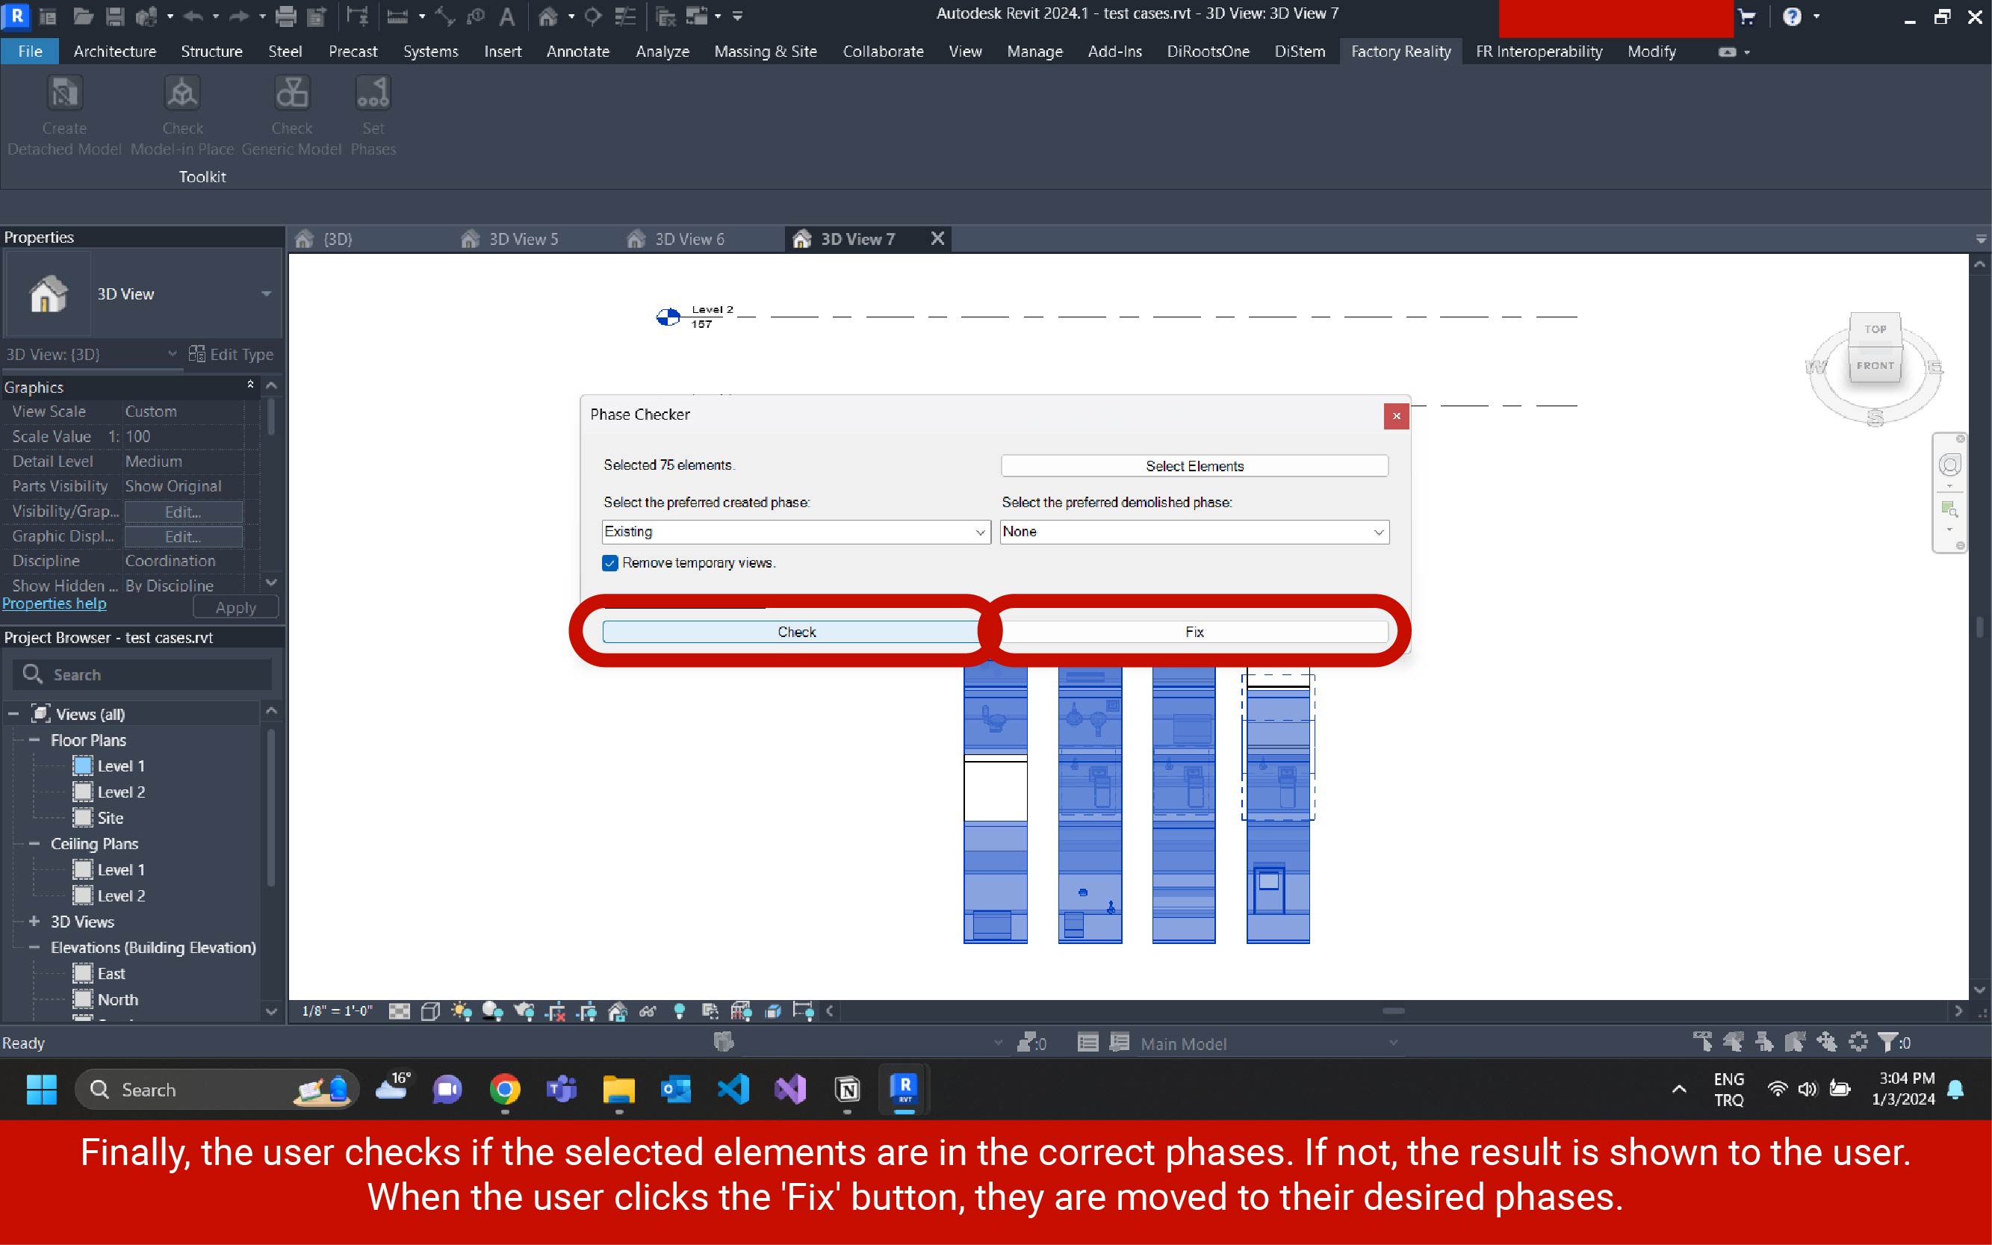Click Temporary Hide/Isolate glasses icon
Screen dimensions: 1992x1245
point(648,1011)
